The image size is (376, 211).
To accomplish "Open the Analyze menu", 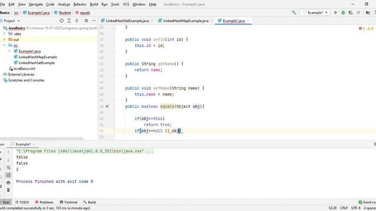I will [x=64, y=4].
